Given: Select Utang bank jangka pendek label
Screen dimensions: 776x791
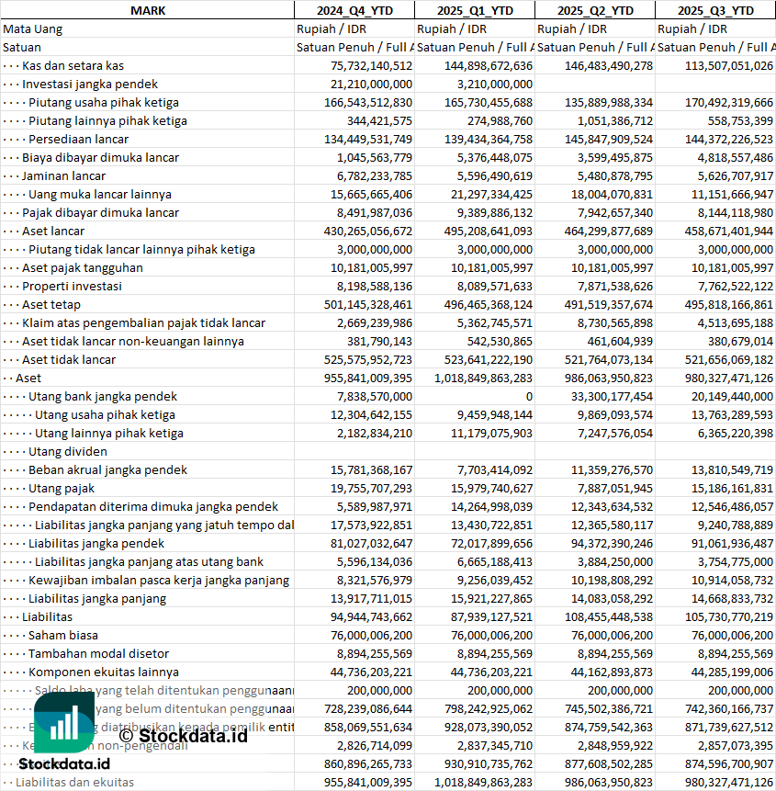Looking at the screenshot, I should (102, 397).
